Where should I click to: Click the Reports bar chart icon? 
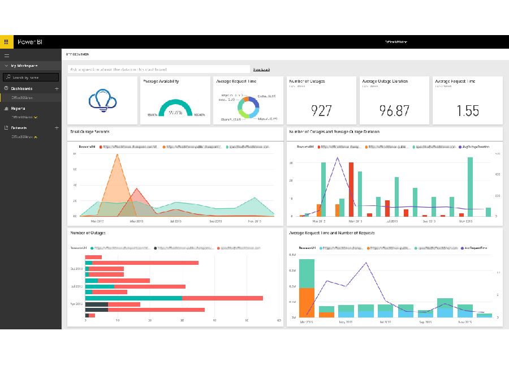click(6, 109)
